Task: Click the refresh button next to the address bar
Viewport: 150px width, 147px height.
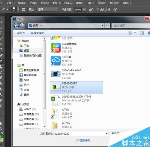Action: coord(107,26)
